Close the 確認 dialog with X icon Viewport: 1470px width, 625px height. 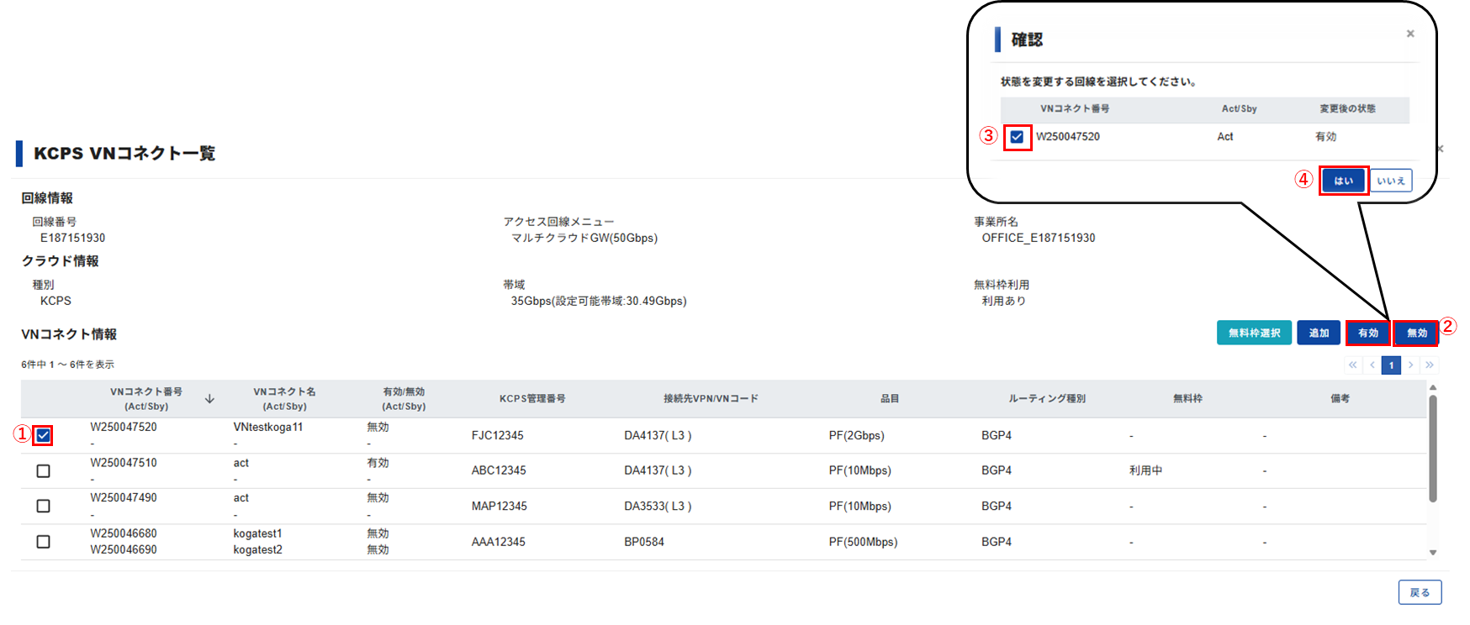tap(1410, 34)
